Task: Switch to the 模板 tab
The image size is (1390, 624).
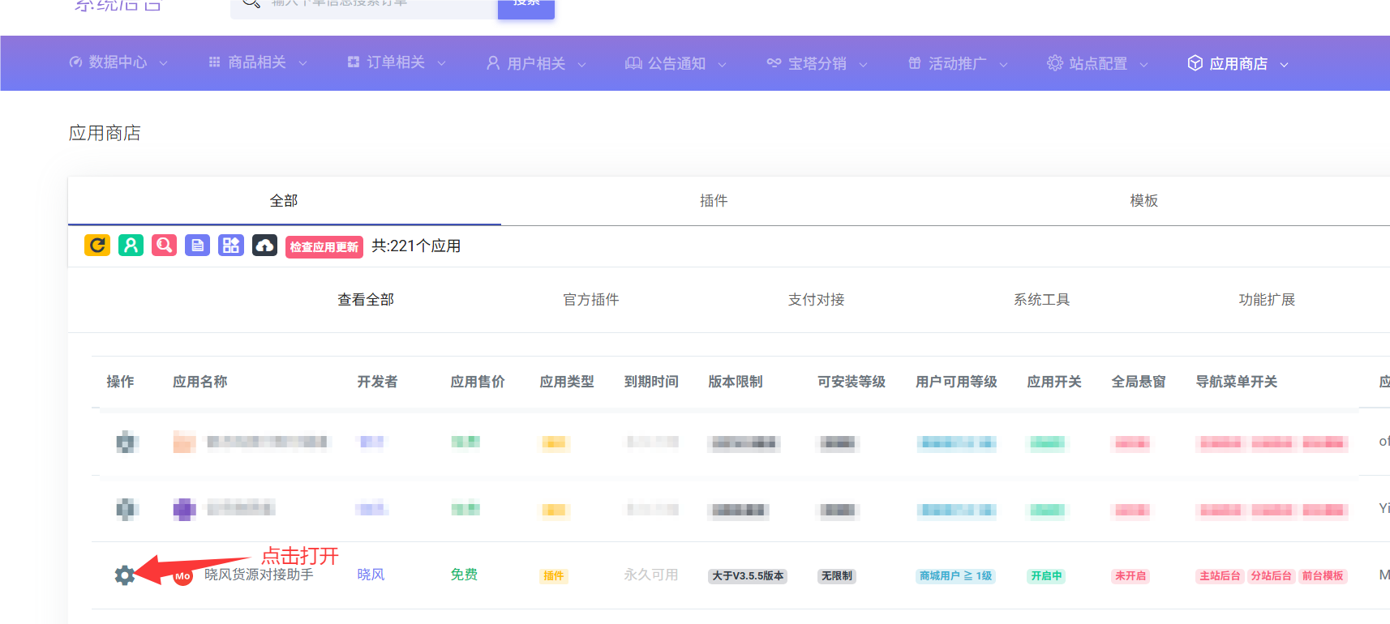Action: click(1143, 201)
